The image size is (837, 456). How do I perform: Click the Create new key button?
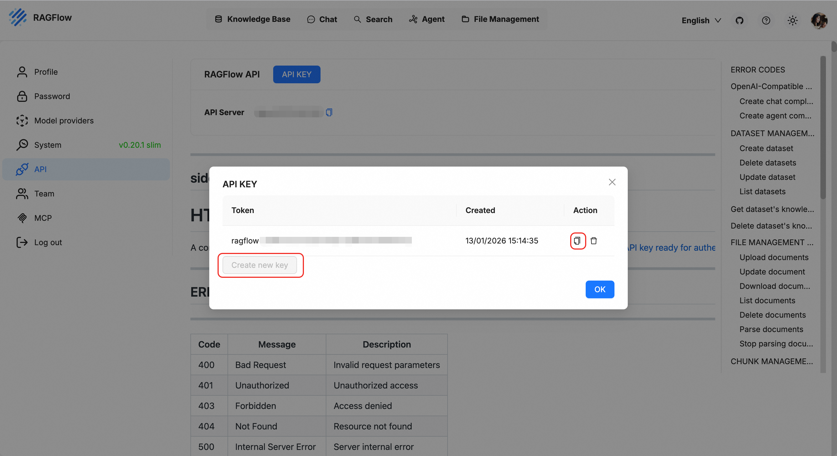click(x=260, y=265)
